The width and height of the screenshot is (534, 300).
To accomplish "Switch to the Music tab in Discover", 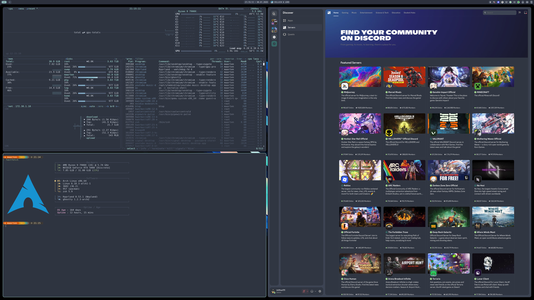I will [x=354, y=12].
